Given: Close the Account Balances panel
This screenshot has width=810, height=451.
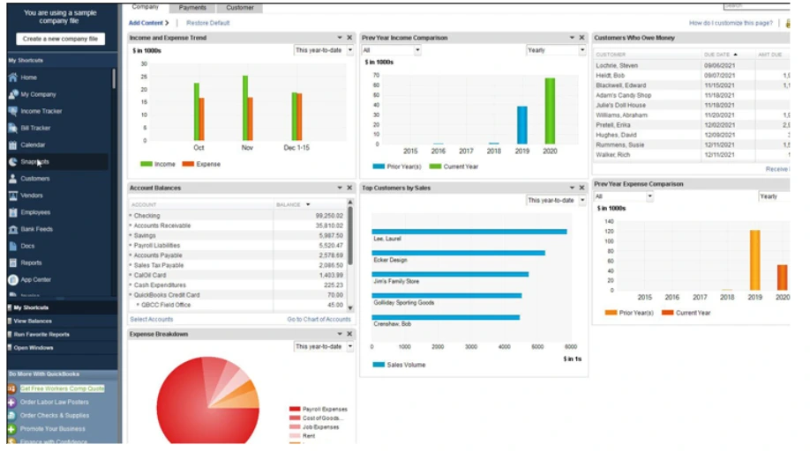Looking at the screenshot, I should click(x=349, y=188).
